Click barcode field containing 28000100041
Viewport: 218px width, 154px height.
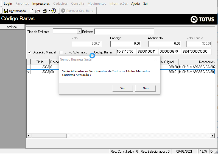(147, 52)
